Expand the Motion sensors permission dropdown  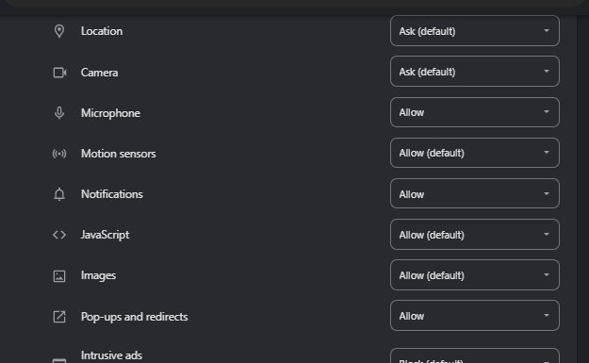[x=475, y=153]
